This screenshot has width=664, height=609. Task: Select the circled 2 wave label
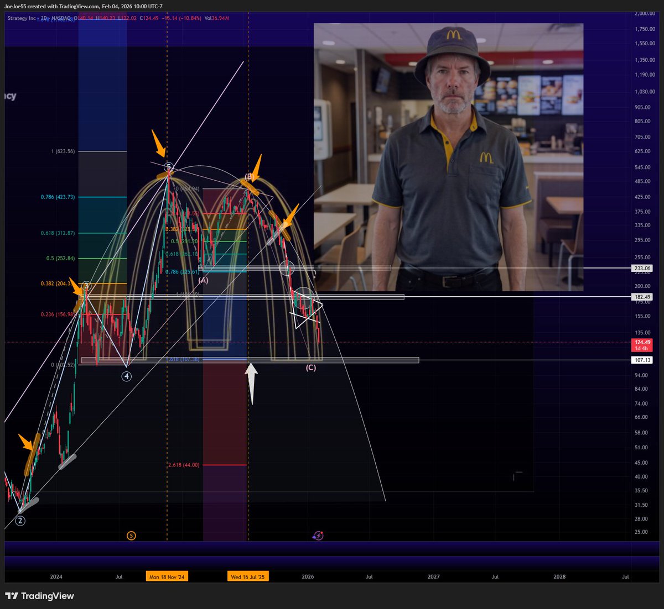[x=20, y=521]
